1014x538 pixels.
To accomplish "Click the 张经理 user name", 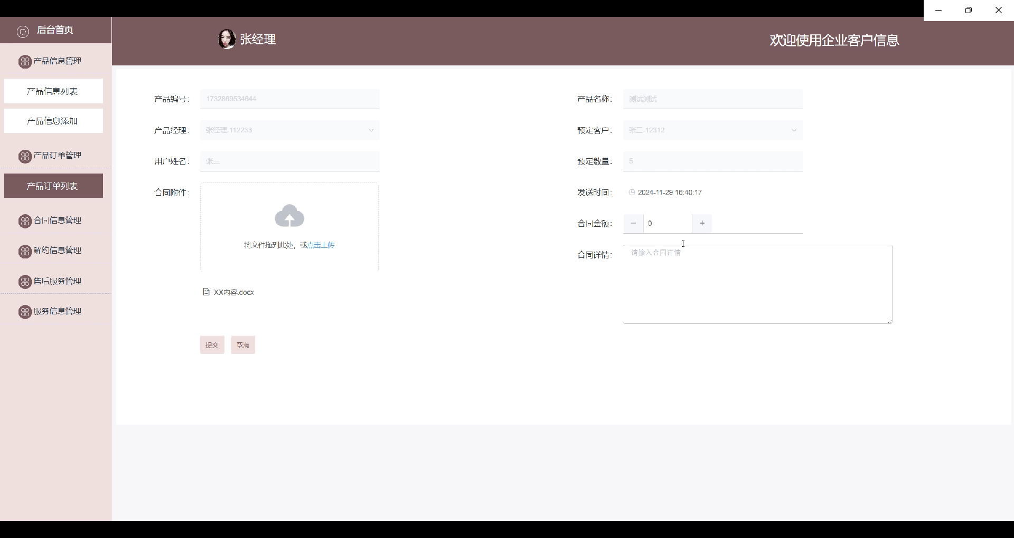I will (x=258, y=40).
